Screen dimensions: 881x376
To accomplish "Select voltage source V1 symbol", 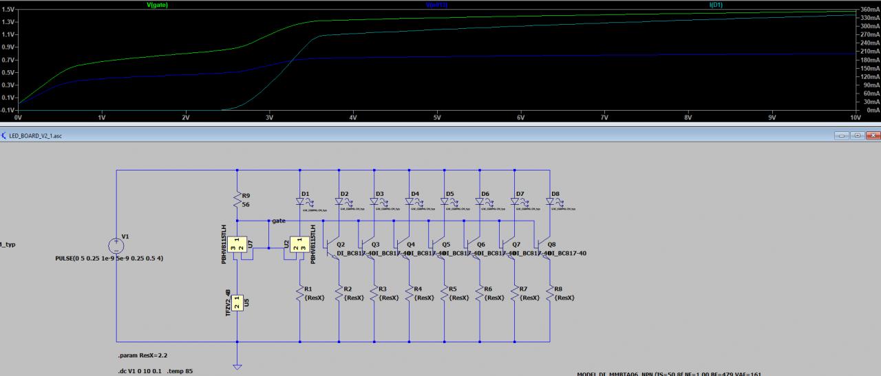I will 116,245.
